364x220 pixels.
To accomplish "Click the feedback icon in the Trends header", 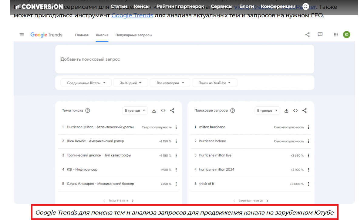I will (x=320, y=35).
